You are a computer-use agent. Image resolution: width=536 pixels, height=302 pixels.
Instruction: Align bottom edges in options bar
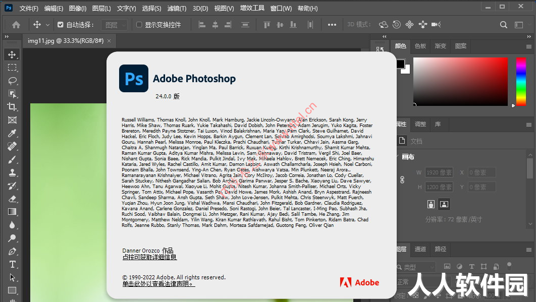coord(293,25)
